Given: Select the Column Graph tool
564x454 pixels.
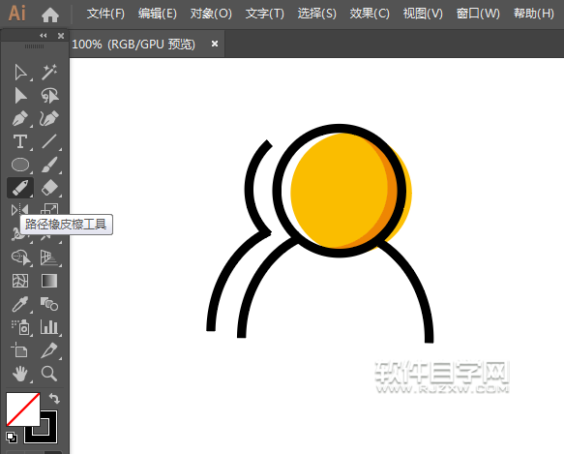Looking at the screenshot, I should [x=49, y=327].
